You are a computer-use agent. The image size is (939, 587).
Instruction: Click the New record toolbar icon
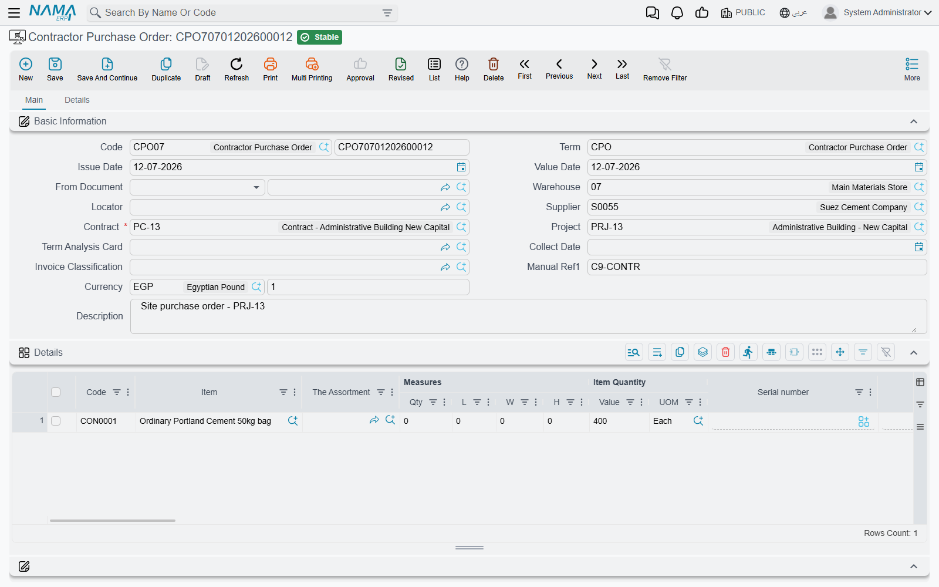(26, 69)
